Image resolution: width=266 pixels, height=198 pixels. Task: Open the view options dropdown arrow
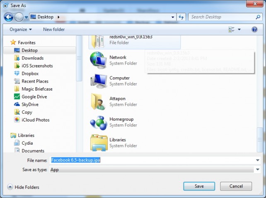coord(239,29)
